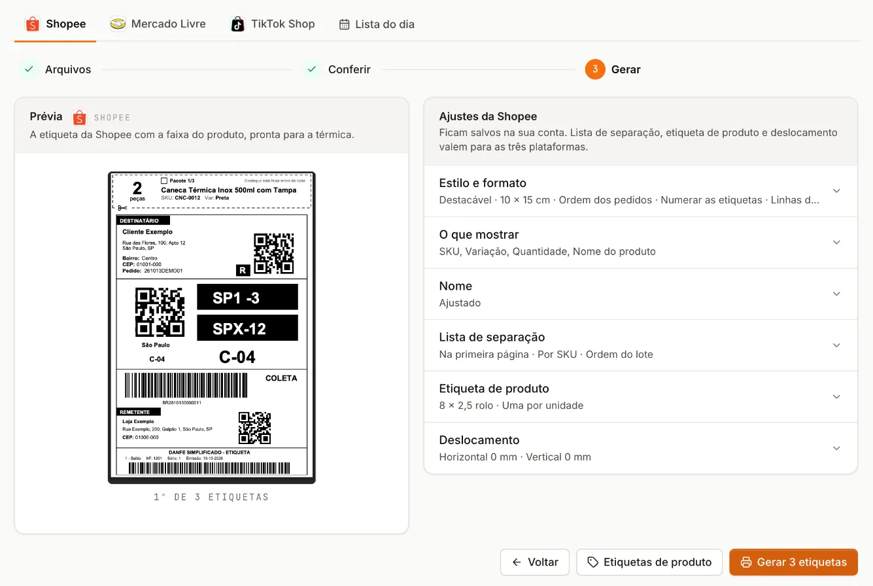The image size is (873, 586).
Task: Click the Mercado Livre handshake icon
Action: 118,24
